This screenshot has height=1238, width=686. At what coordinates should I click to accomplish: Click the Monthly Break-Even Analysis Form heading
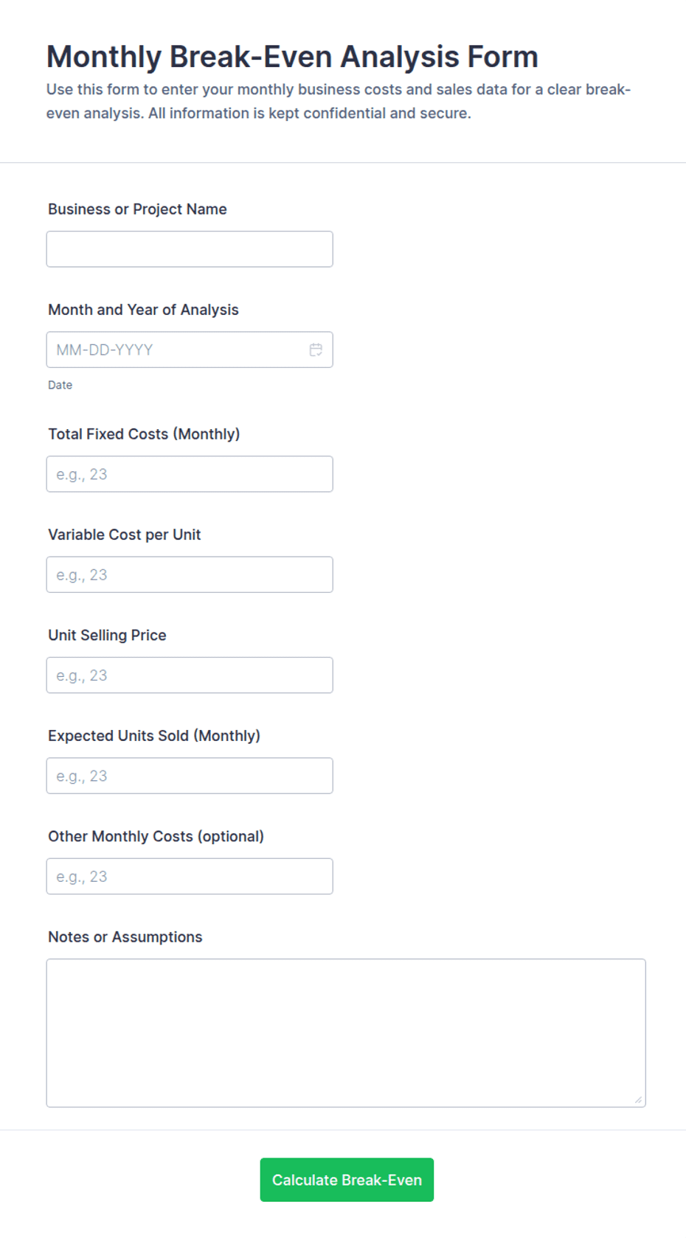click(292, 57)
